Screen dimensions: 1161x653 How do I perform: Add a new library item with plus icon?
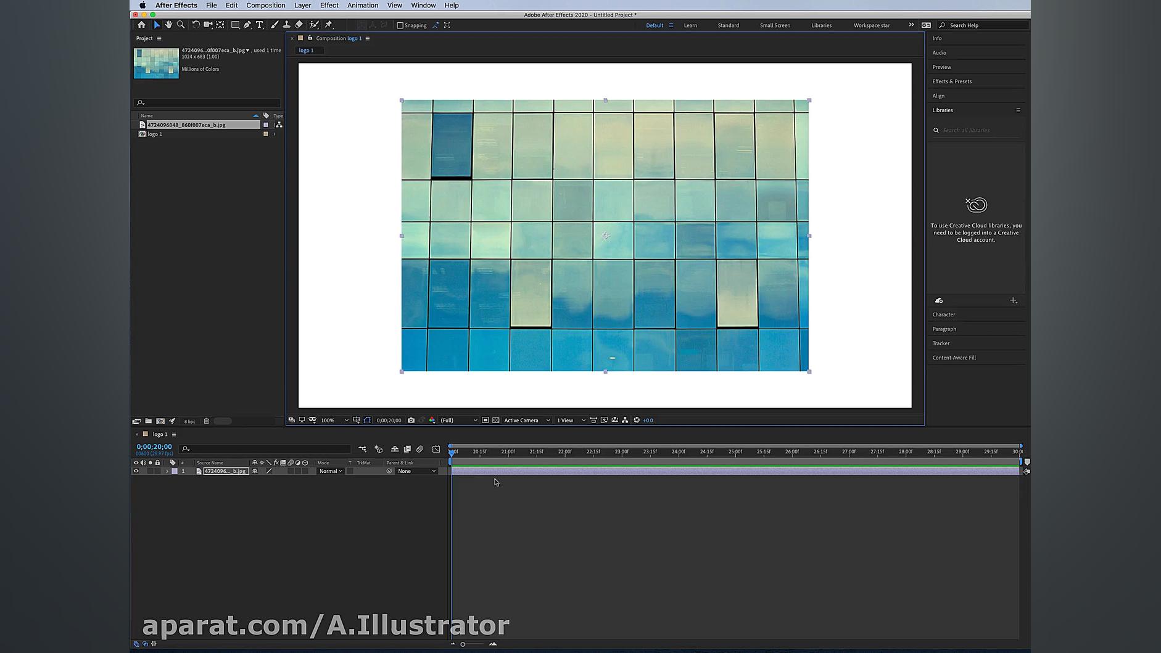tap(1013, 300)
